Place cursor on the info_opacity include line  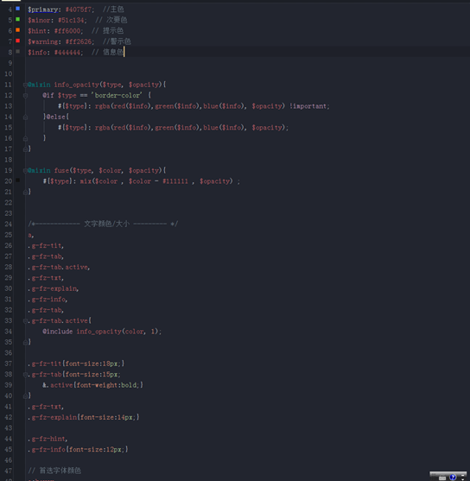[x=102, y=332]
